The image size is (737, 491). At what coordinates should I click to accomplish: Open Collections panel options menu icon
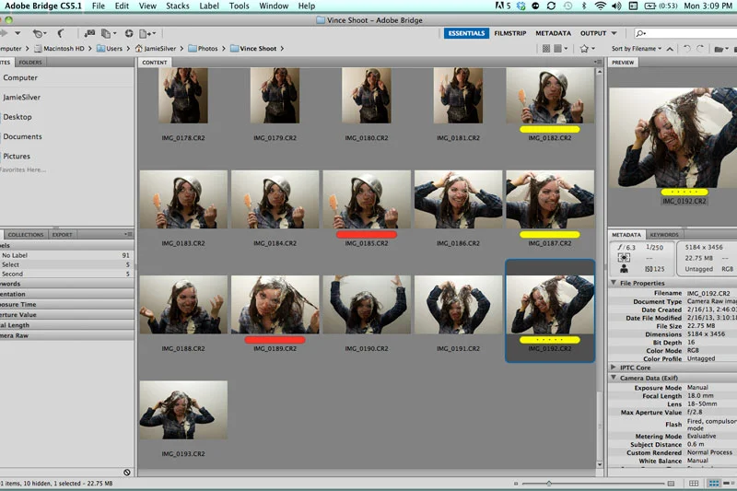coord(128,234)
